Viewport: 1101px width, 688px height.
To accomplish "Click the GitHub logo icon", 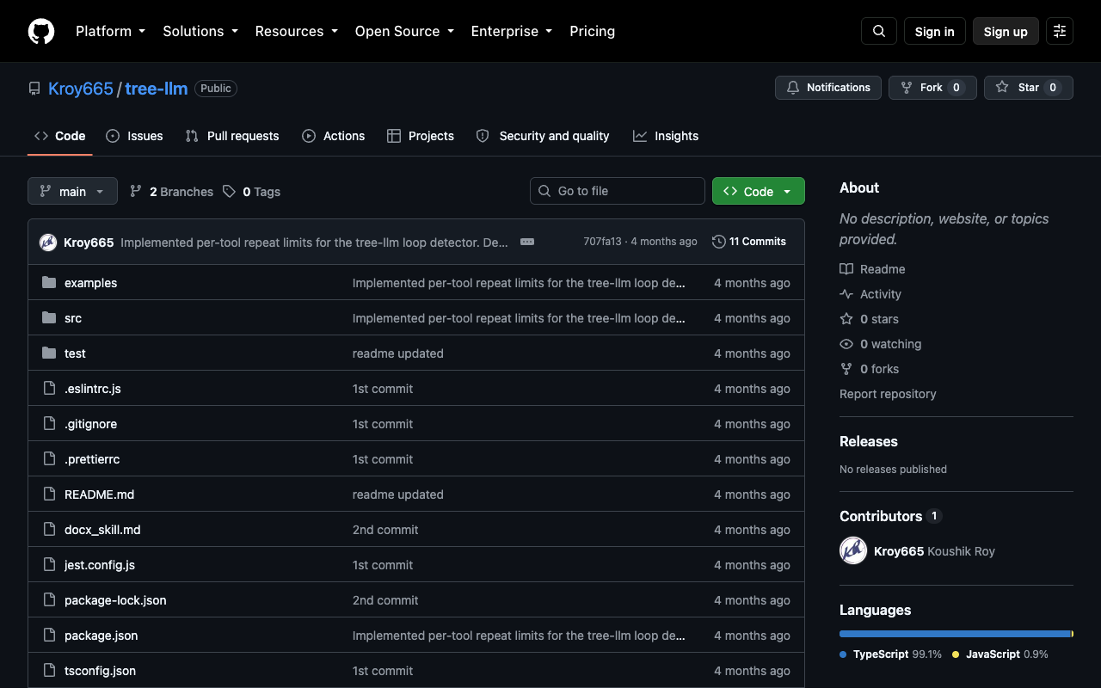I will [41, 31].
